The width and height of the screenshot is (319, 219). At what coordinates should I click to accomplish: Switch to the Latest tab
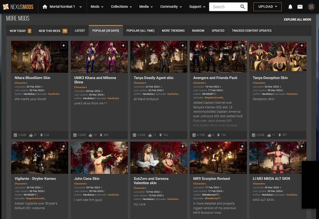80,31
